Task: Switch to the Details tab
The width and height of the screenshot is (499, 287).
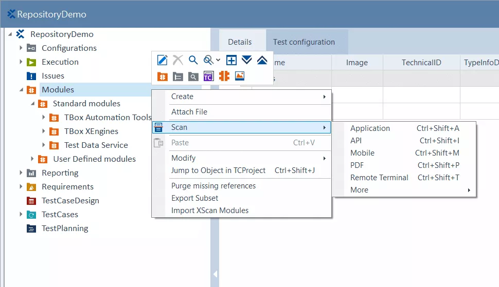Action: 240,42
